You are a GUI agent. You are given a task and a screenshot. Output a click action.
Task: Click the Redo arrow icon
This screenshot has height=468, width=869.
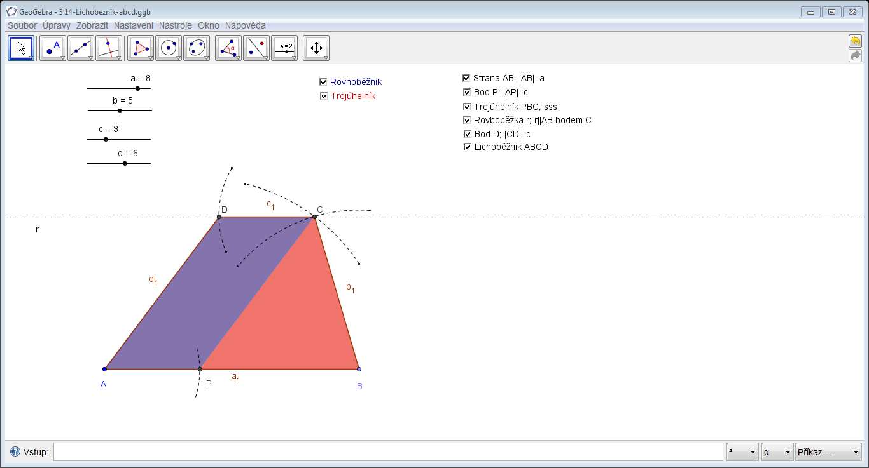[x=855, y=56]
